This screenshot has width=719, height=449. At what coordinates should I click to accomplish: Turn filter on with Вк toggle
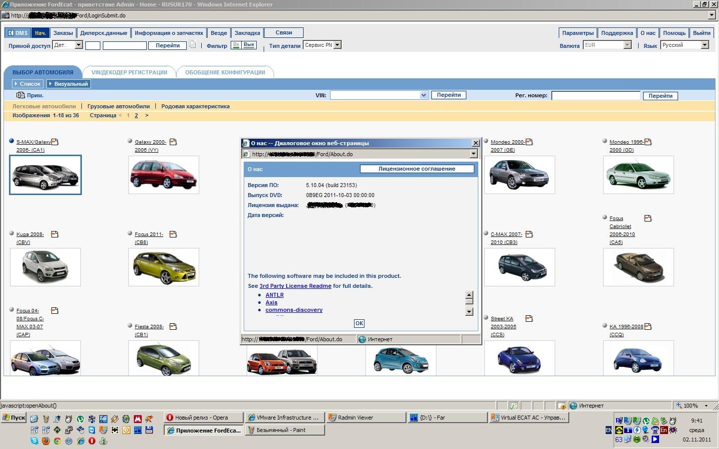point(237,45)
